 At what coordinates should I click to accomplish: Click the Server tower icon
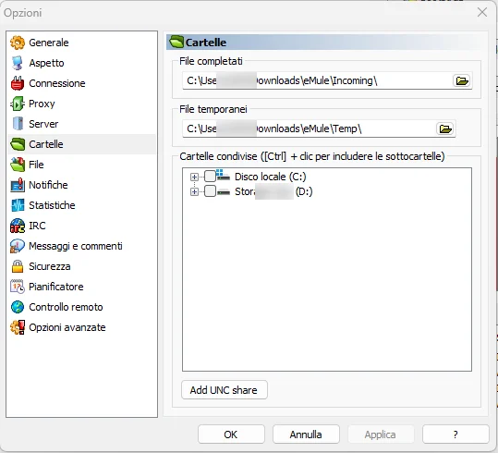click(x=18, y=124)
